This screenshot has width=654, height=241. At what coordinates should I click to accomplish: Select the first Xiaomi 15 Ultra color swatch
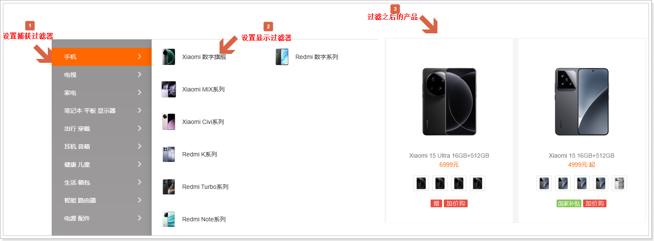tap(421, 183)
